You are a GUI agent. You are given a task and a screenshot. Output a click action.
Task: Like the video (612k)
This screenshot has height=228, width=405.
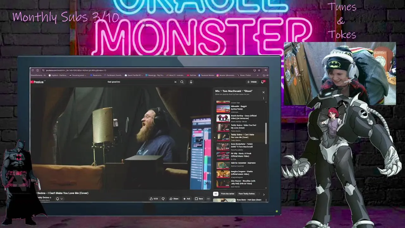[x=154, y=199]
